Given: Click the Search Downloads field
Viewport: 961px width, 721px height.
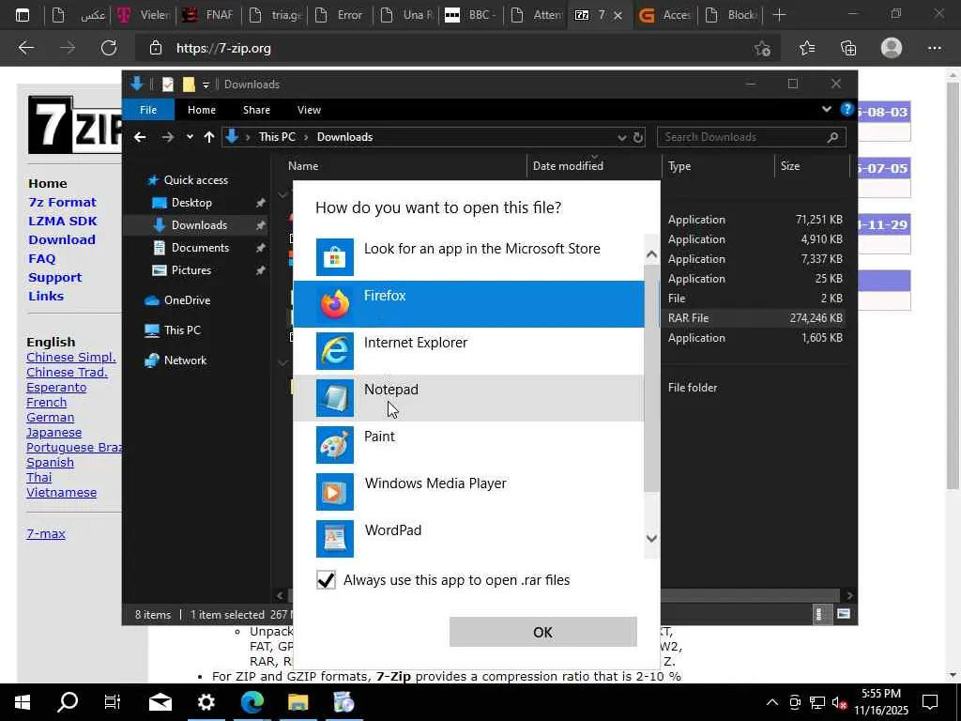Looking at the screenshot, I should pyautogui.click(x=752, y=137).
